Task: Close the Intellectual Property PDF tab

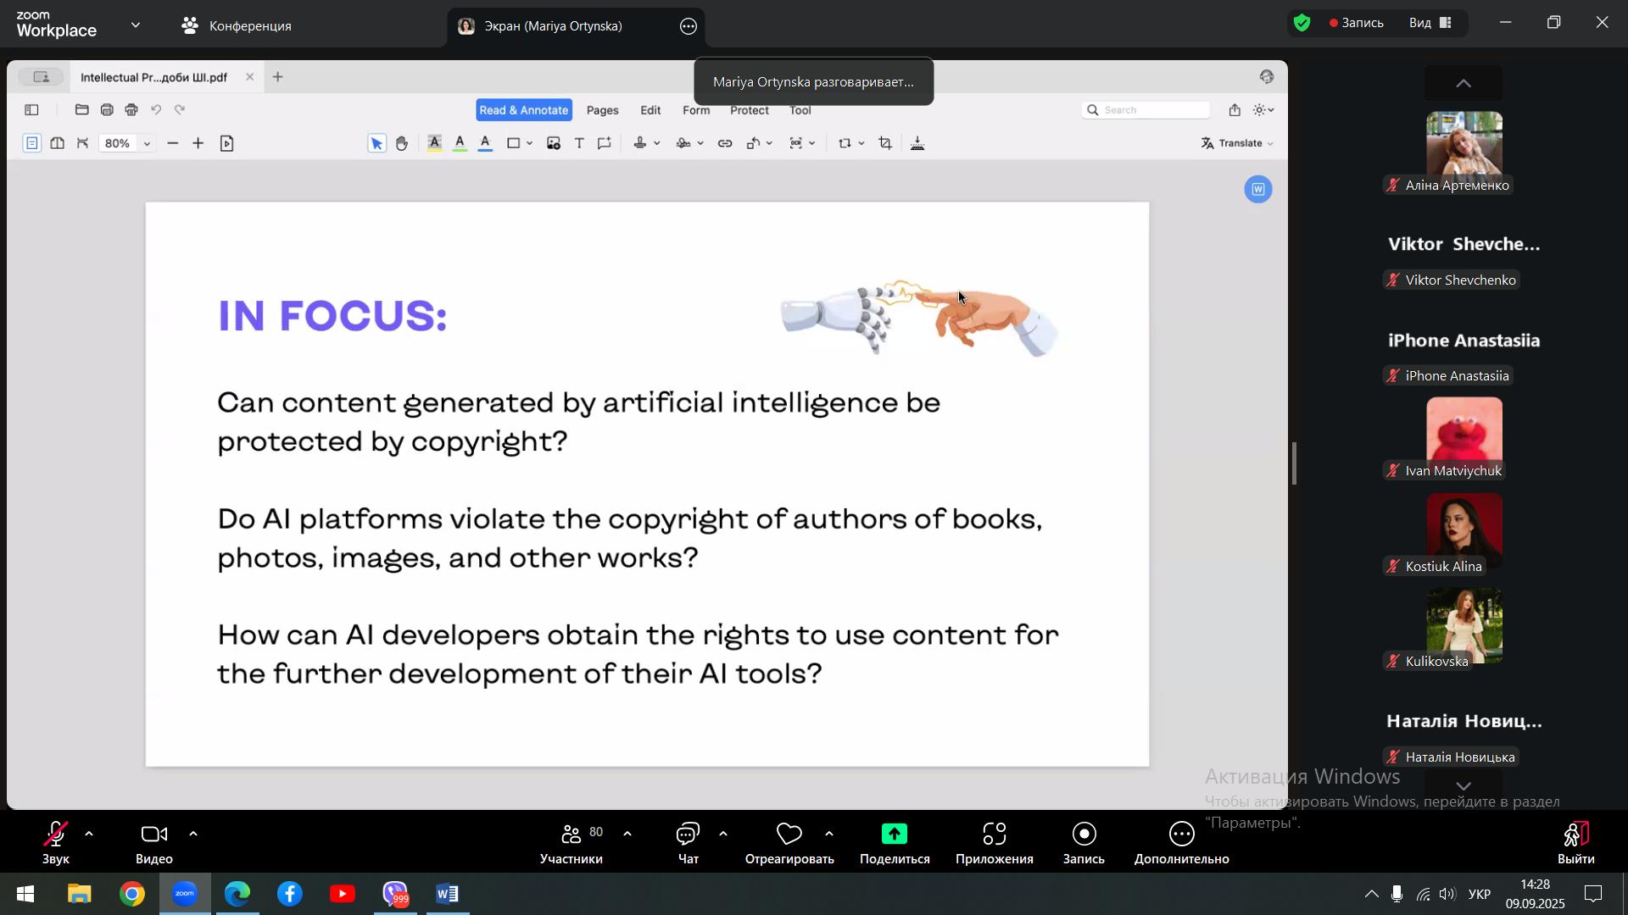Action: tap(249, 77)
